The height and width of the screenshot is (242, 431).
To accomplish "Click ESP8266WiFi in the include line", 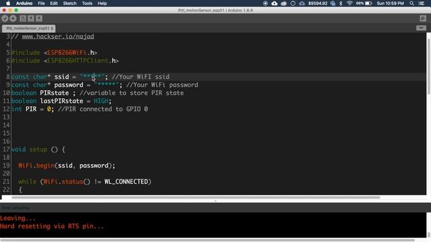I will [67, 52].
